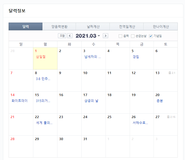Select March 6 date cell
This screenshot has height=160, width=185.
[x=166, y=59]
